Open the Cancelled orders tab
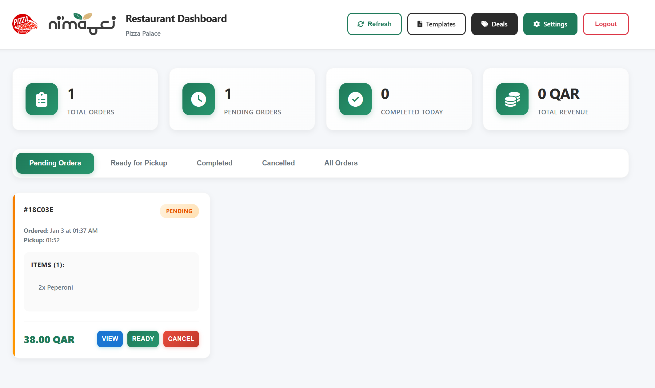 pos(278,163)
